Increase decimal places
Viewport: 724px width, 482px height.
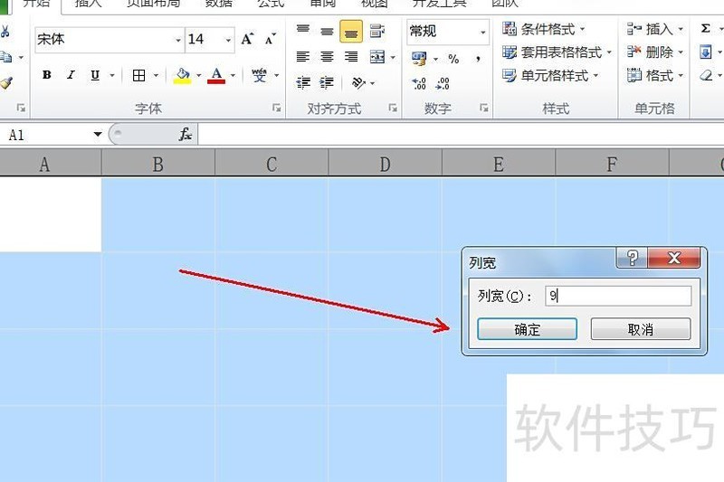pos(419,83)
